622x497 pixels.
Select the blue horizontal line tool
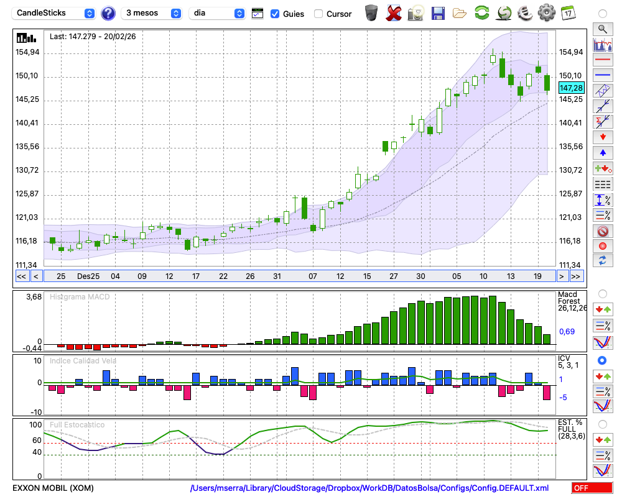(602, 75)
